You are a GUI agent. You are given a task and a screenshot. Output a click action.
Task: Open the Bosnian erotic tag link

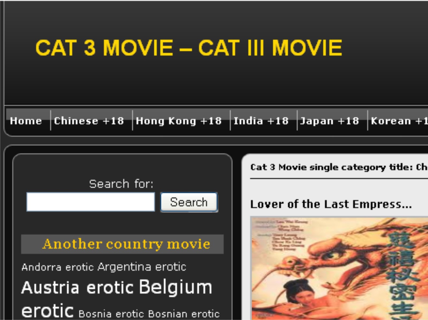[x=184, y=314]
